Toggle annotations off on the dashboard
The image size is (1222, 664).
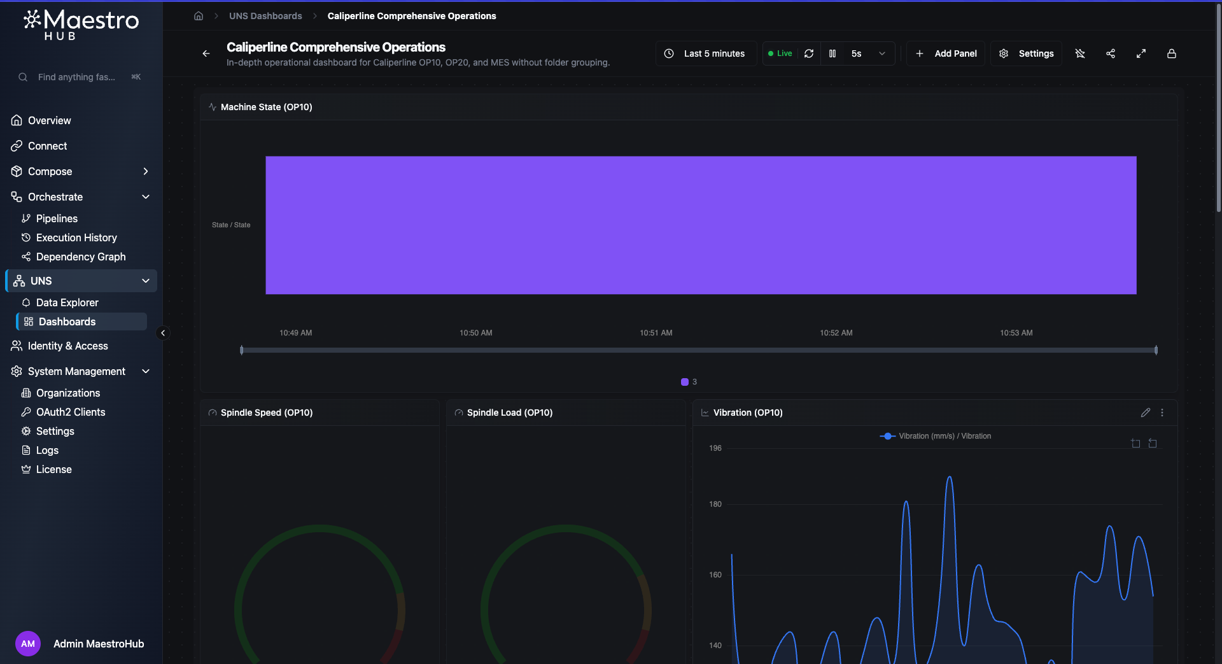[1080, 53]
